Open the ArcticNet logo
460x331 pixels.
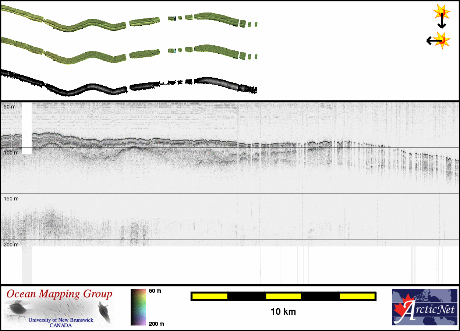pos(424,307)
